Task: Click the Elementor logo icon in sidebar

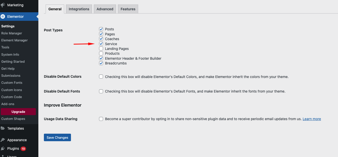Action: (x=3, y=17)
